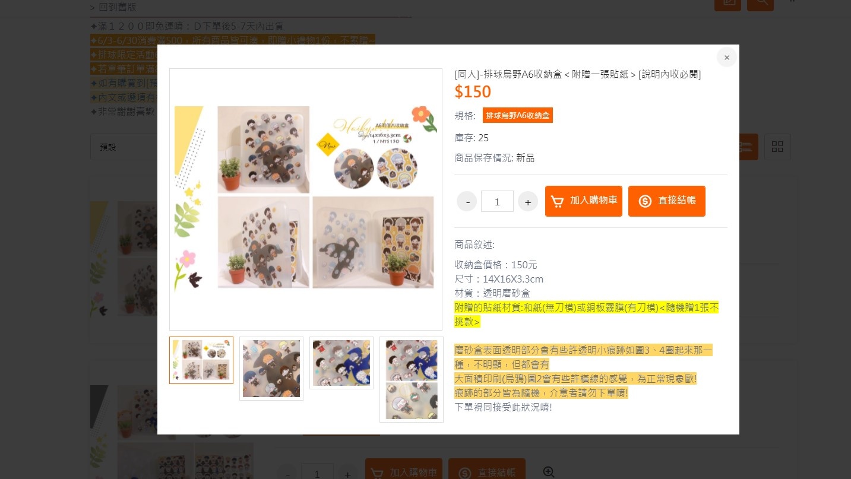Open the 預設 sorting dropdown
Screen dimensions: 851x479
[x=124, y=147]
